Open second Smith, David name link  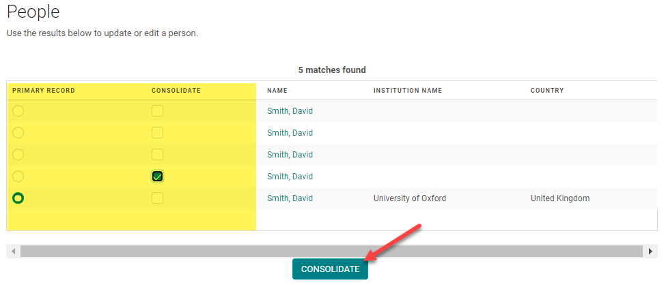tap(290, 133)
